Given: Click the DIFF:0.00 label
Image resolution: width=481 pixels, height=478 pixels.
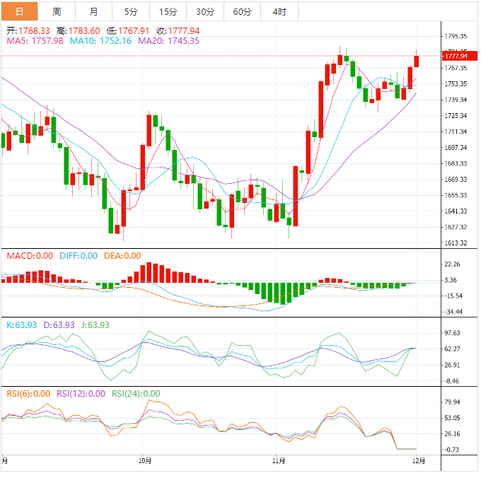Looking at the screenshot, I should point(79,256).
